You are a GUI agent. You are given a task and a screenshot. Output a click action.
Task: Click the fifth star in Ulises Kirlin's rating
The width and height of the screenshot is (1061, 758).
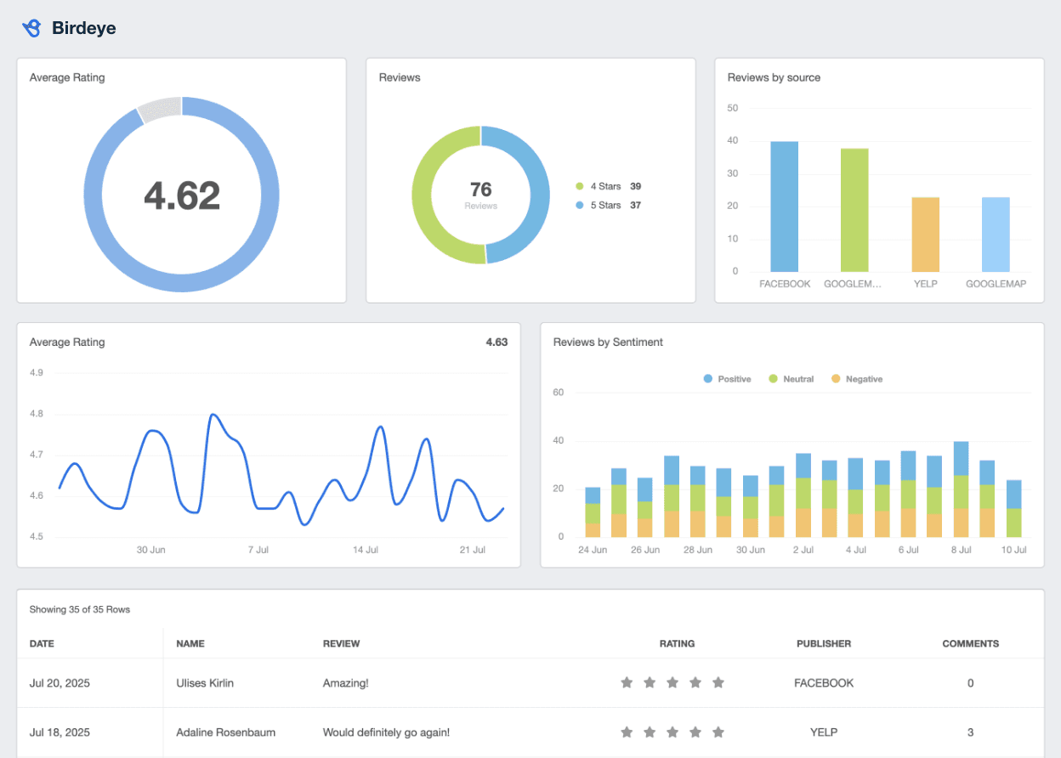[718, 682]
